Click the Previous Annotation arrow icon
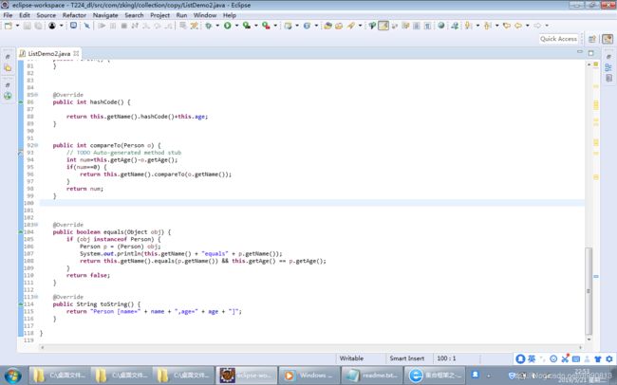Screen dimensions: 617x385 tap(488, 26)
